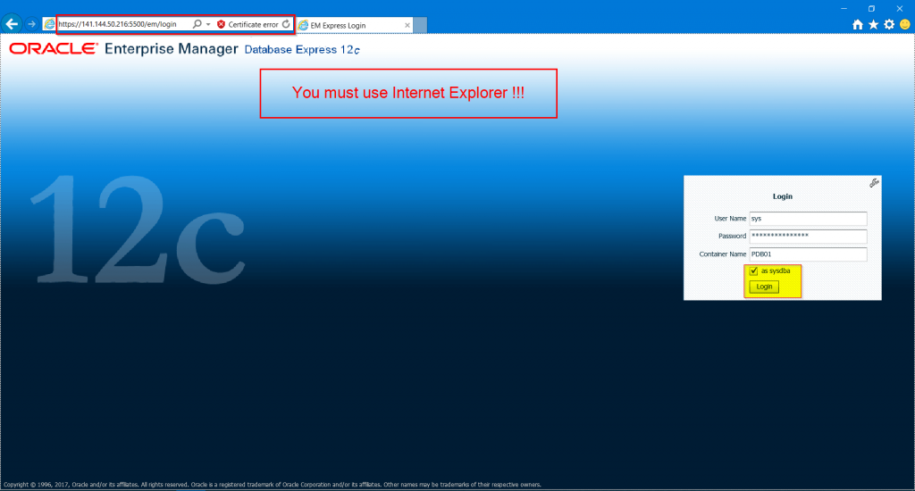Image resolution: width=915 pixels, height=491 pixels.
Task: Click the Container Name field containing PDB01
Action: (808, 254)
